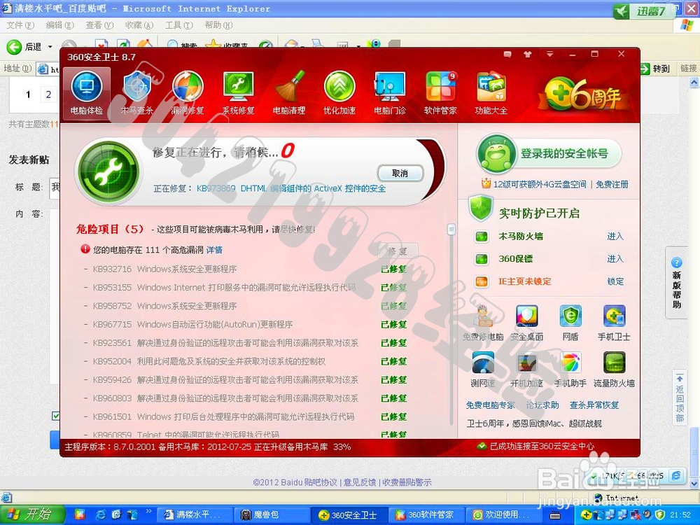
Task: Open 查杀异常恢复 link
Action: pos(594,405)
